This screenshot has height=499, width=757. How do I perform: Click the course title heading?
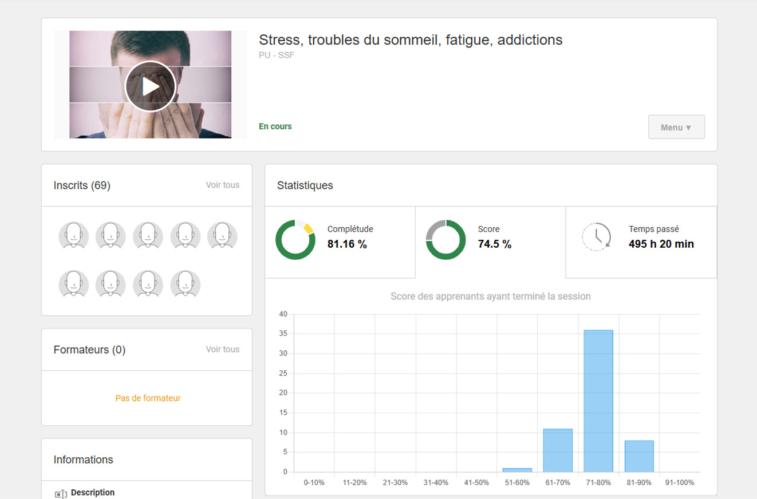[x=410, y=40]
